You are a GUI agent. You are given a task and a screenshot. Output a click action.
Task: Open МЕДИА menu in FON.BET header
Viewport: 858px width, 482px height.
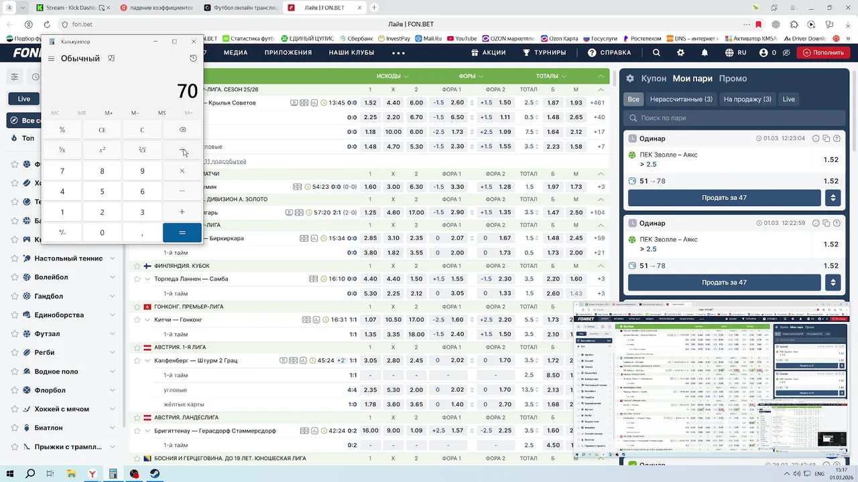[x=235, y=53]
